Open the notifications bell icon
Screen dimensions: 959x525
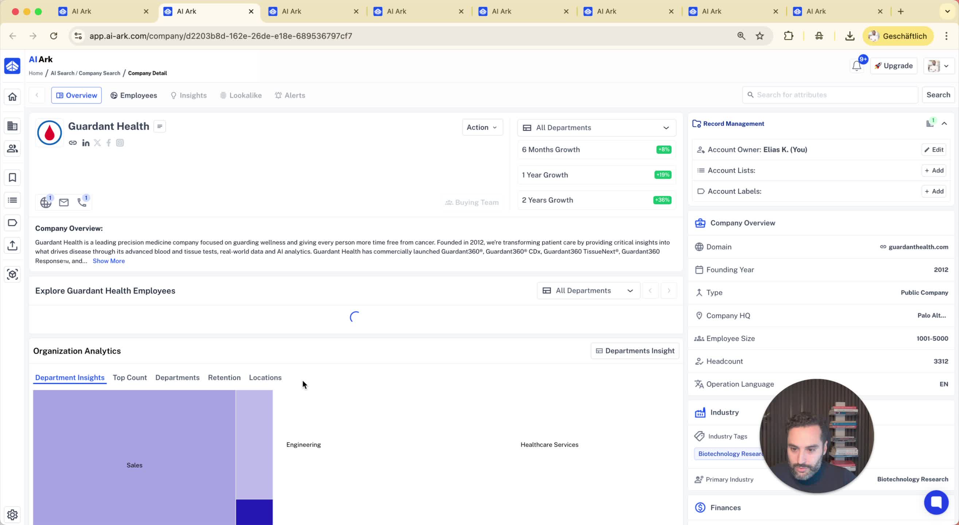tap(856, 66)
